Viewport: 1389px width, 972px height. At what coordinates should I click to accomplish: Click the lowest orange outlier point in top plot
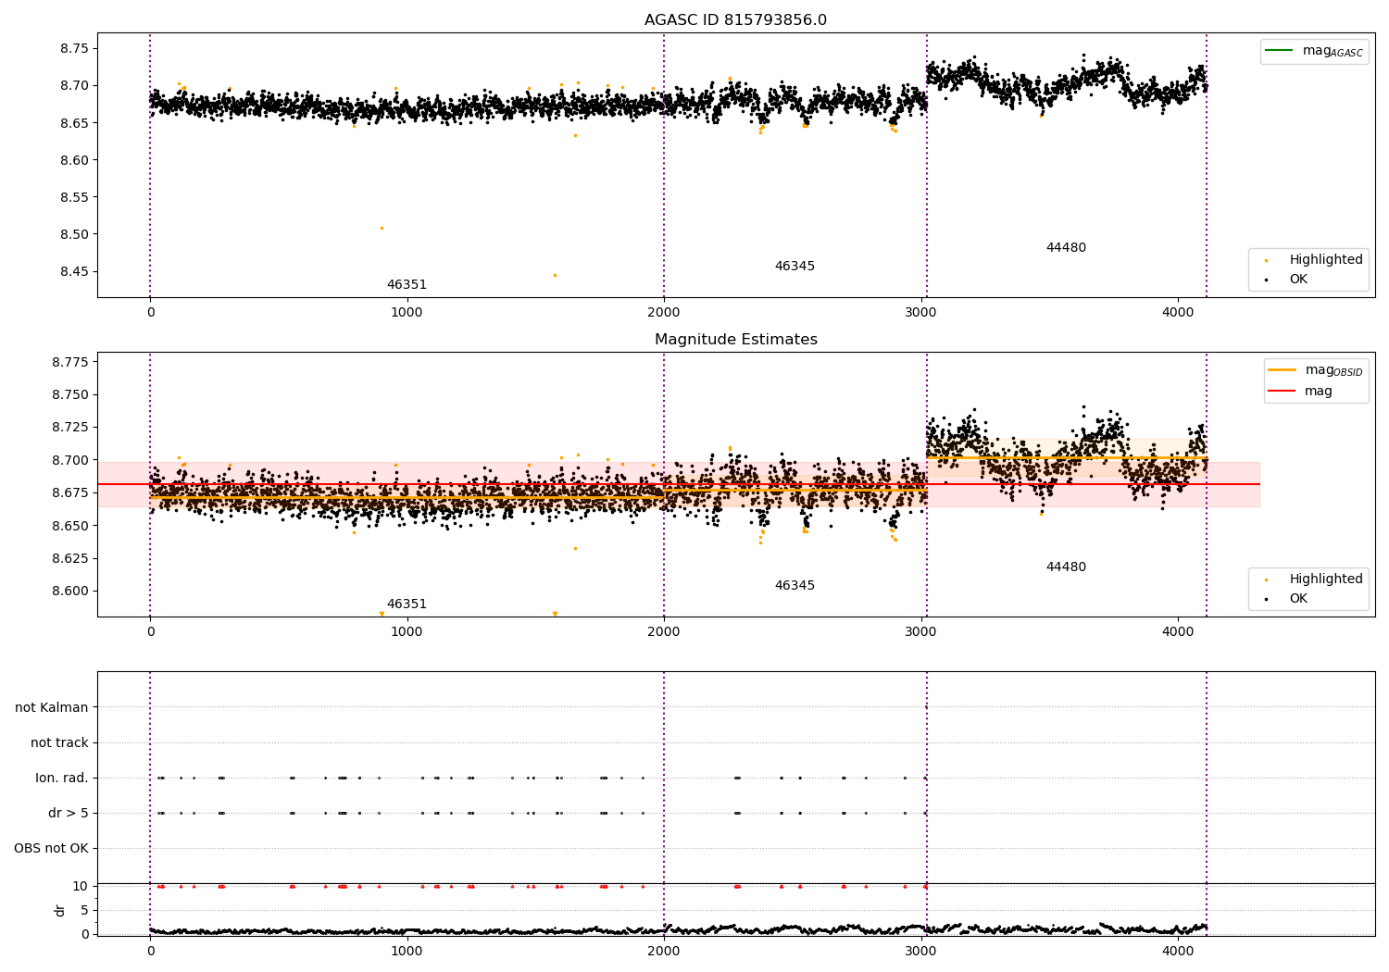(x=555, y=275)
